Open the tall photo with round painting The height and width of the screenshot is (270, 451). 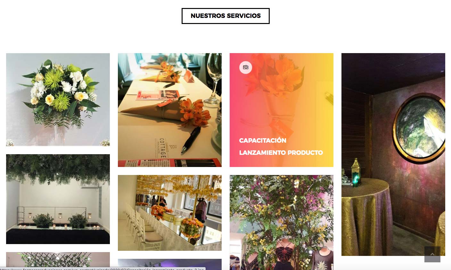pos(393,155)
